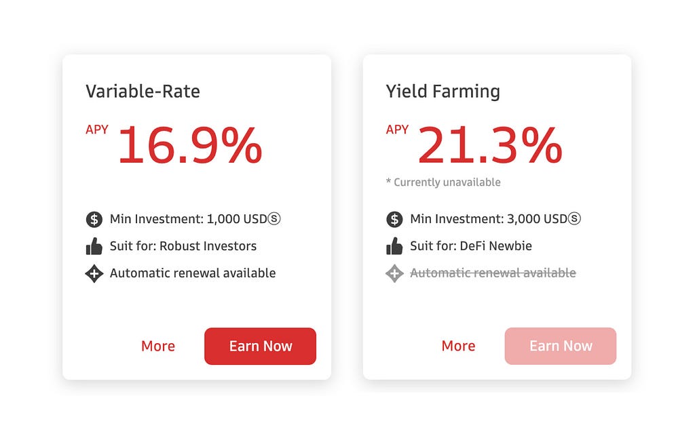695x434 pixels.
Task: Open More link under Variable-Rate
Action: [x=158, y=347]
